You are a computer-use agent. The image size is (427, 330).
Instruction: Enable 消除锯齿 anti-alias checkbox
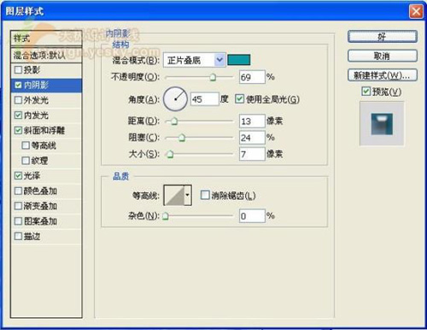[x=205, y=195]
